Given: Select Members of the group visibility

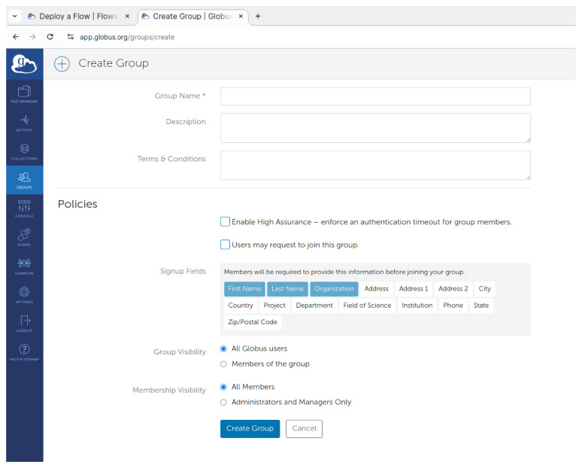Looking at the screenshot, I should click(223, 364).
